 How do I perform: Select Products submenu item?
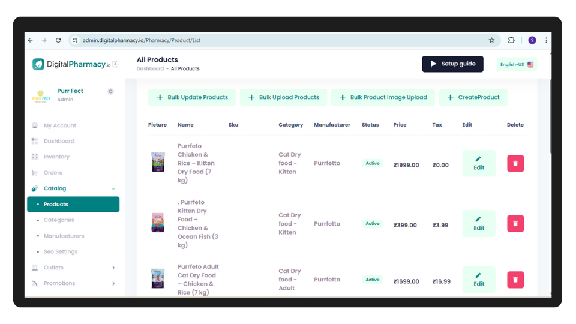click(x=73, y=204)
